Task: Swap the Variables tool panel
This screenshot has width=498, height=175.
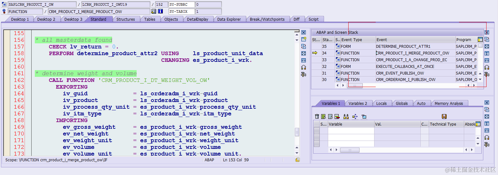Action: [487, 110]
